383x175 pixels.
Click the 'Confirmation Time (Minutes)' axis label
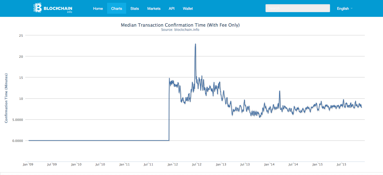(x=6, y=98)
